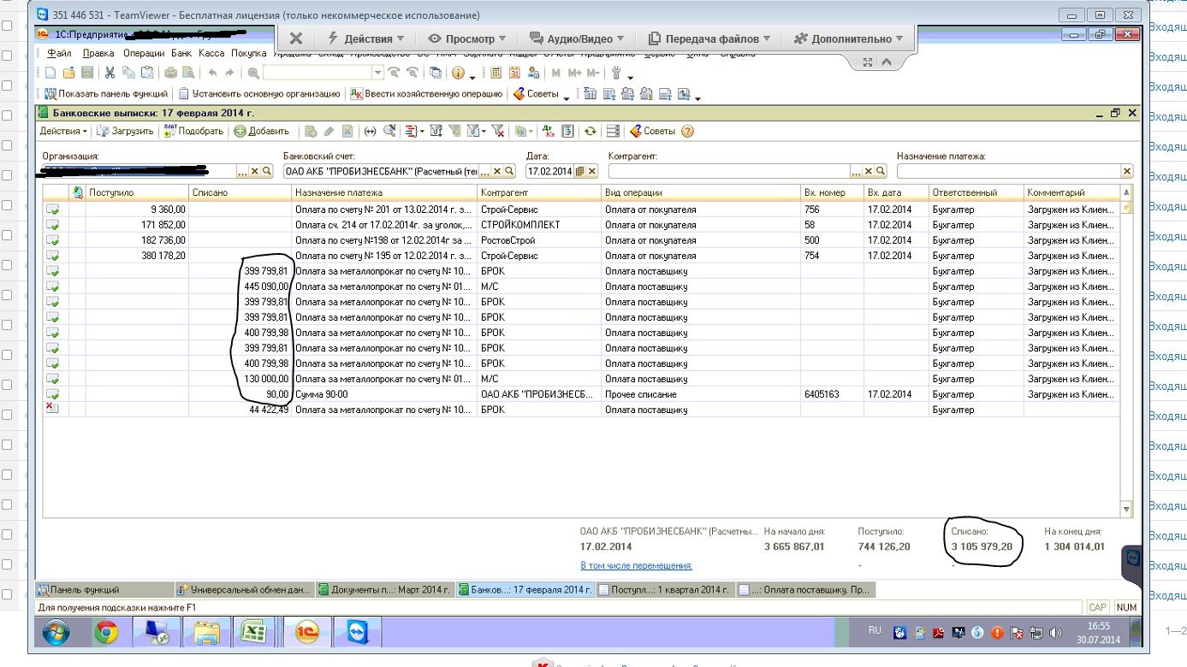1187x667 pixels.
Task: Open the calendar picker beside Дата field
Action: pyautogui.click(x=580, y=171)
